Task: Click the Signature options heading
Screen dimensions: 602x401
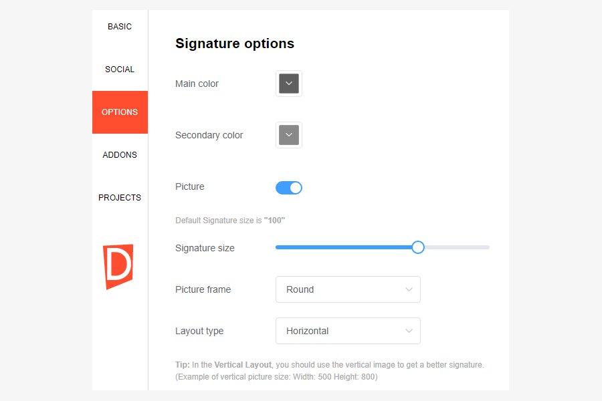Action: pos(234,43)
